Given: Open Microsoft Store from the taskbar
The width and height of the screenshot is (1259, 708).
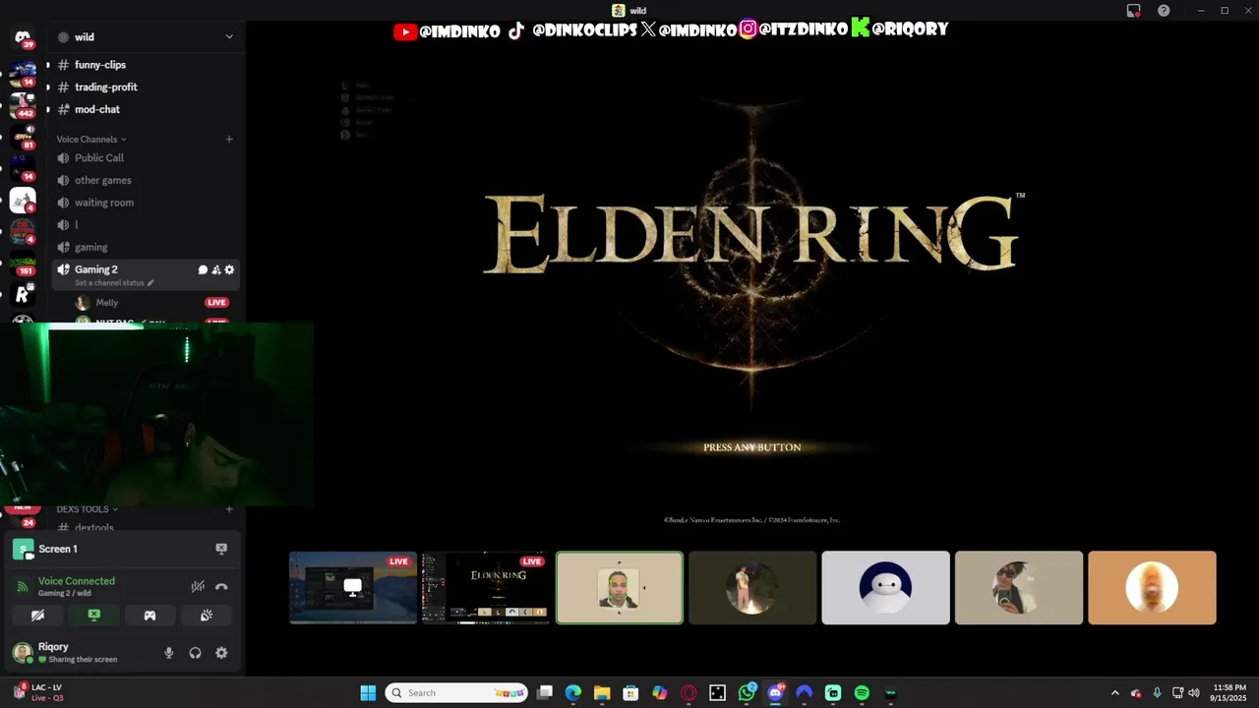Looking at the screenshot, I should tap(630, 693).
